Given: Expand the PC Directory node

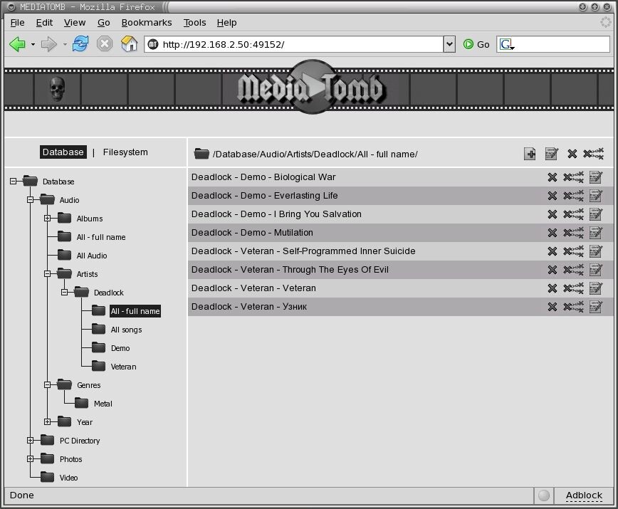Looking at the screenshot, I should tap(31, 441).
